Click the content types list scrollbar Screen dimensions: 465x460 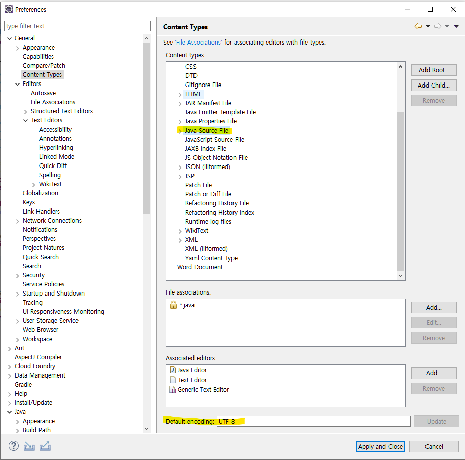click(400, 191)
